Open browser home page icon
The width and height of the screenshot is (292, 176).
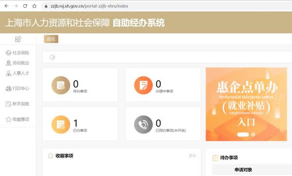[35, 6]
